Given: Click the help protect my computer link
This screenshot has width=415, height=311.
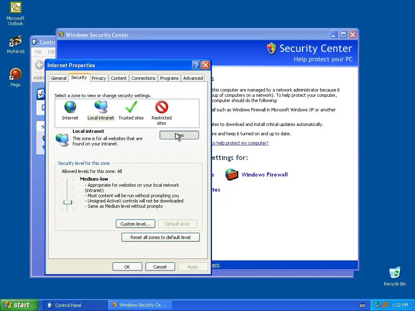Looking at the screenshot, I should [x=240, y=143].
